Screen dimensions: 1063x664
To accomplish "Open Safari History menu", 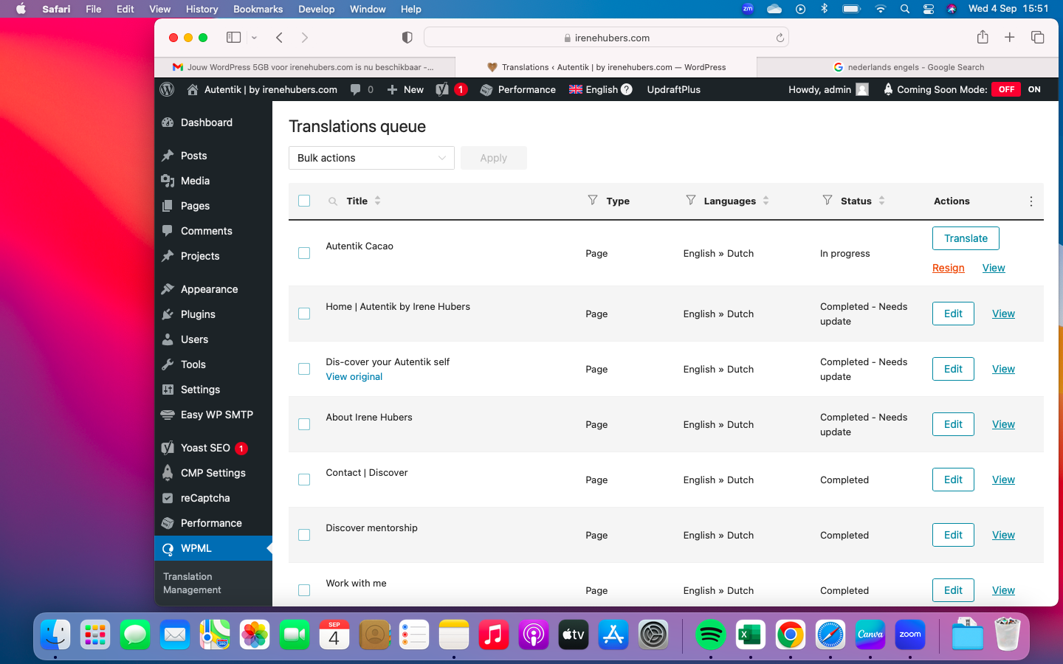I will coord(202,9).
